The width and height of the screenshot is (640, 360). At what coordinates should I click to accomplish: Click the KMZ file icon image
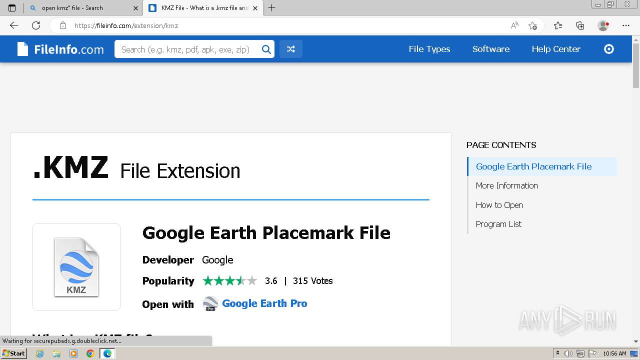click(76, 267)
